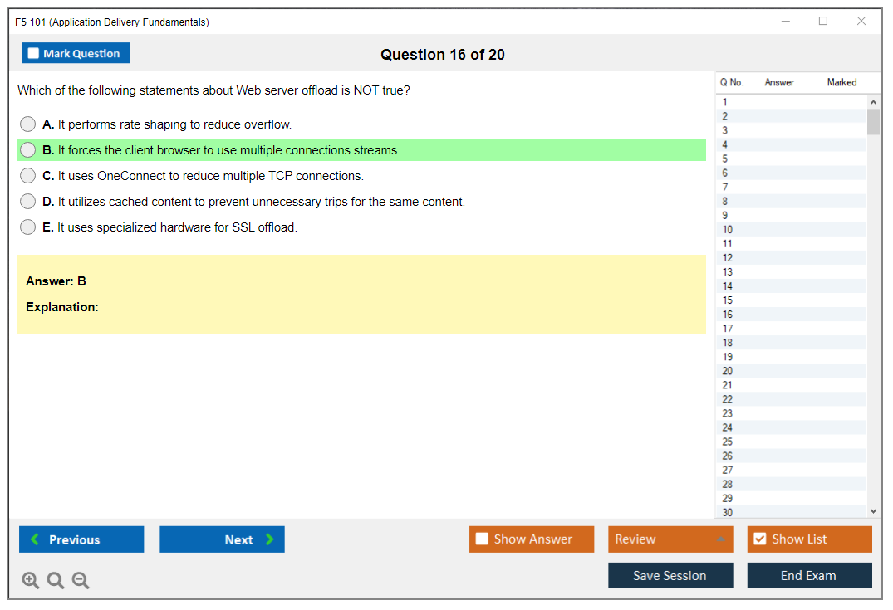Click Save Session button
The height and width of the screenshot is (610, 893).
670,575
